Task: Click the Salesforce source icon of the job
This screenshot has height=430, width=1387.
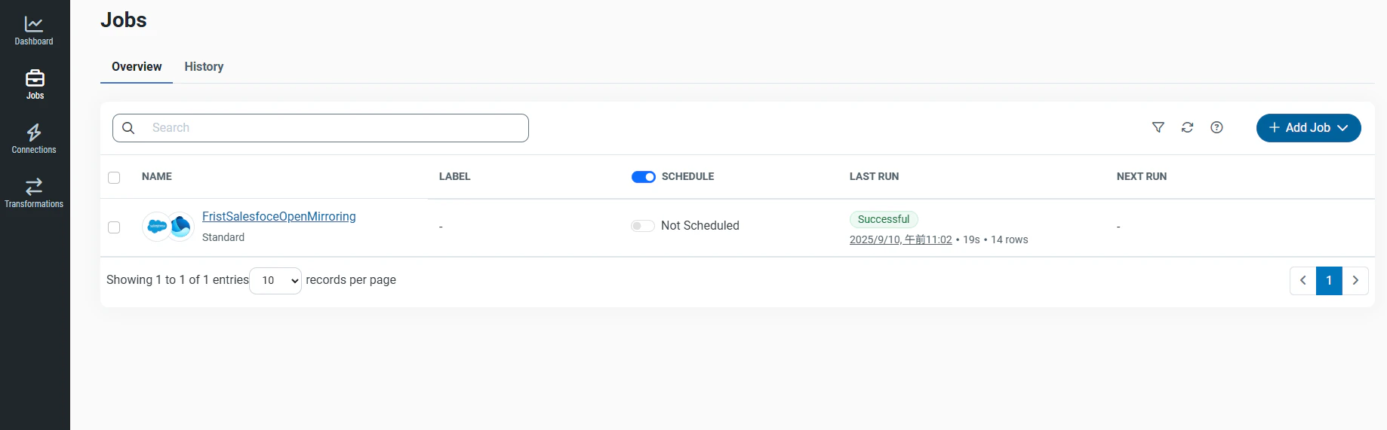Action: click(156, 226)
